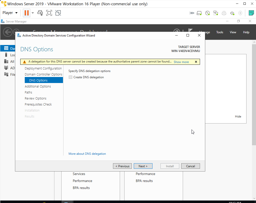
Task: Click the Server Manager scroll up arrow
Action: click(254, 42)
